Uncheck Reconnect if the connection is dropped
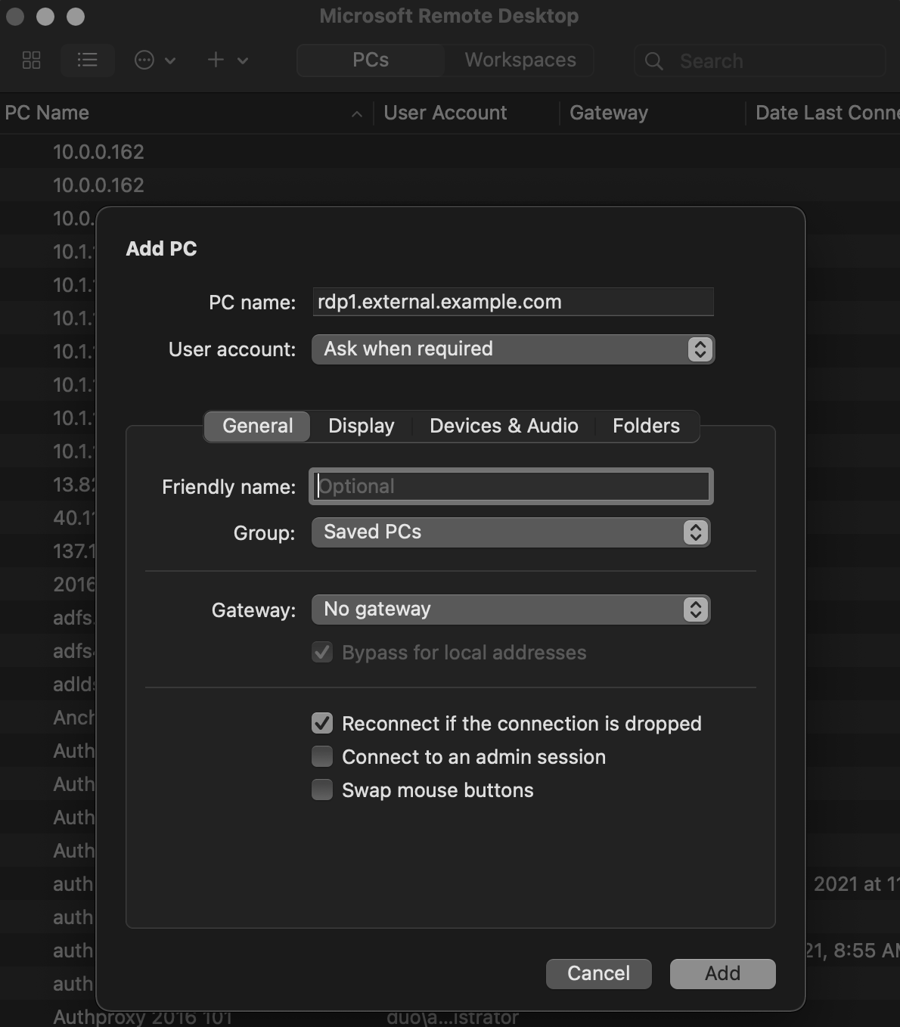900x1027 pixels. click(321, 723)
